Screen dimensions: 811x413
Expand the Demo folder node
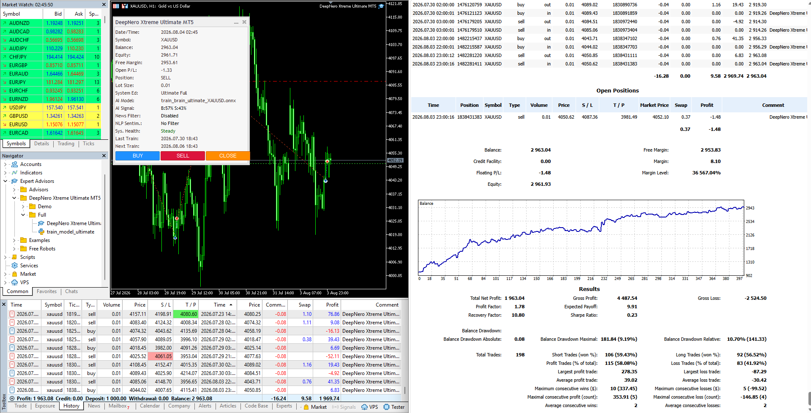pyautogui.click(x=23, y=206)
